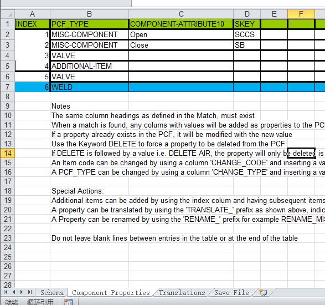Click macro record icon in status bar
This screenshot has height=305, width=325.
pyautogui.click(x=68, y=302)
